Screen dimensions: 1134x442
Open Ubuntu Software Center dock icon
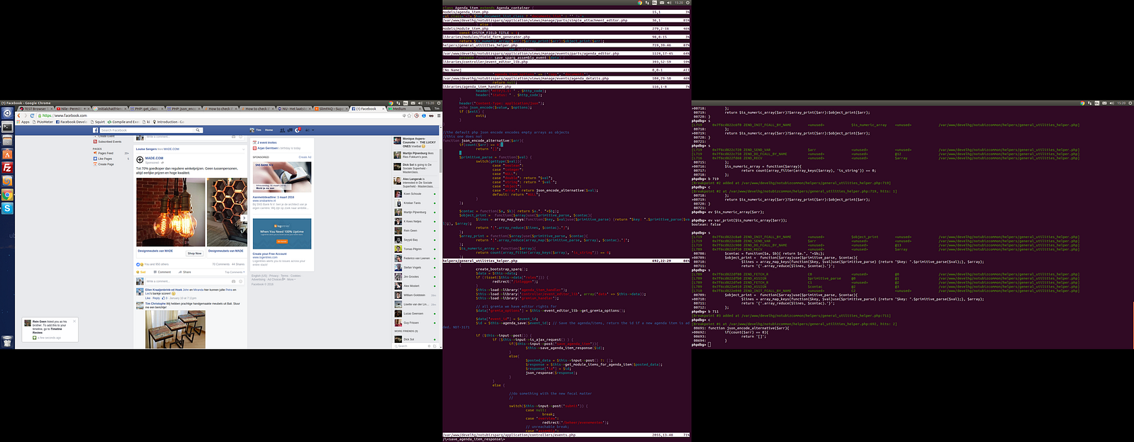(7, 154)
